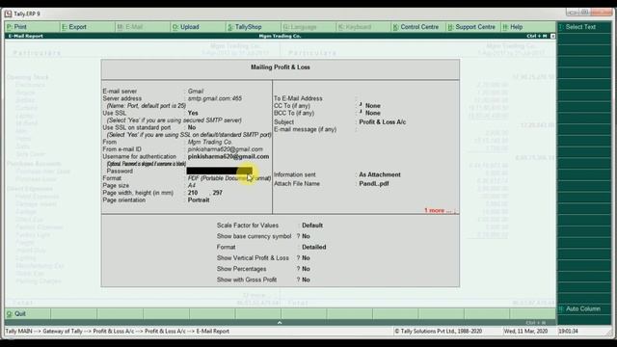This screenshot has width=617, height=347.
Task: Select the A4 page size value
Action: coord(192,185)
